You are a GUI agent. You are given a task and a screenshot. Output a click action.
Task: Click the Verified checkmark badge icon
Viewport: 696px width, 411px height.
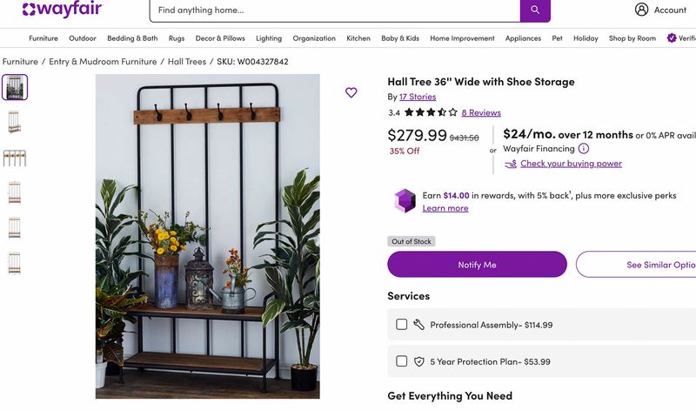pos(672,37)
